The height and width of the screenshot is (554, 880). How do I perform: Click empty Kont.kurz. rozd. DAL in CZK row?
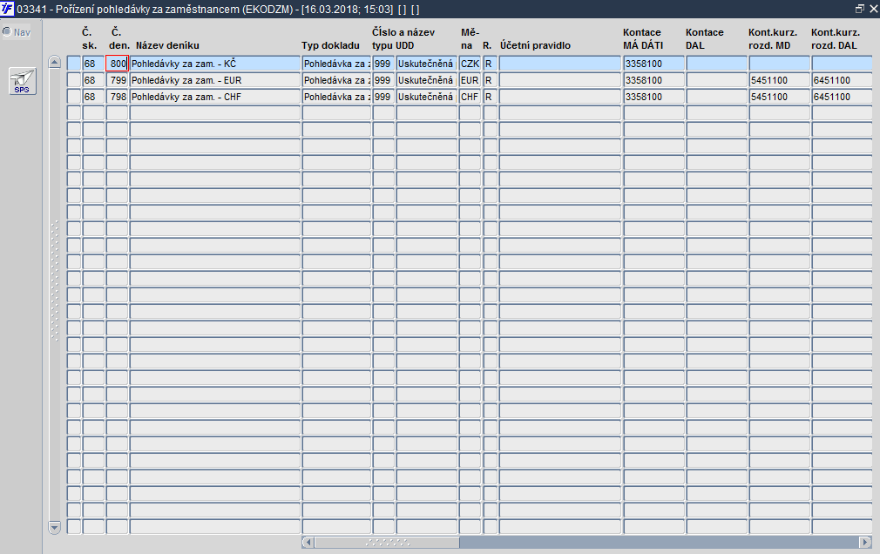pos(842,64)
